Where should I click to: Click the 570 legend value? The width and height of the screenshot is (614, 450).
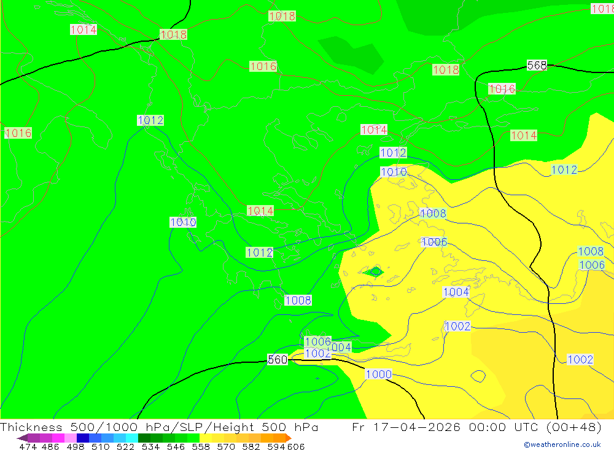point(225,446)
